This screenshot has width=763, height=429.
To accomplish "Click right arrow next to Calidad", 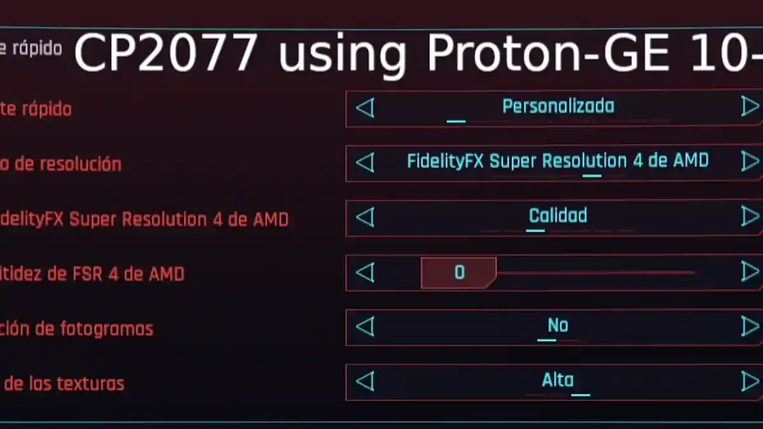I will 750,217.
